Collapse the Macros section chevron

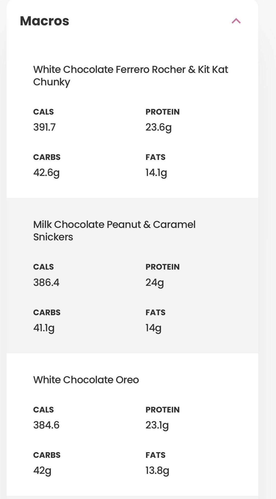point(236,21)
